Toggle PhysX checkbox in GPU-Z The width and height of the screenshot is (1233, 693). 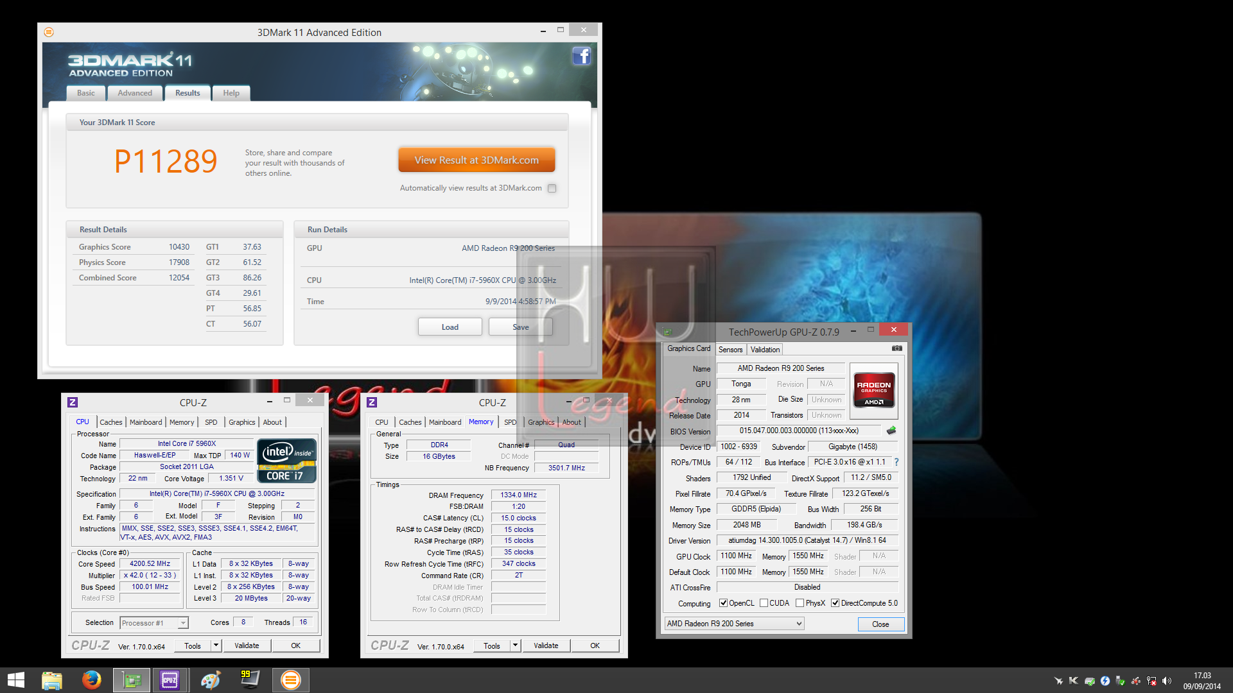point(800,603)
